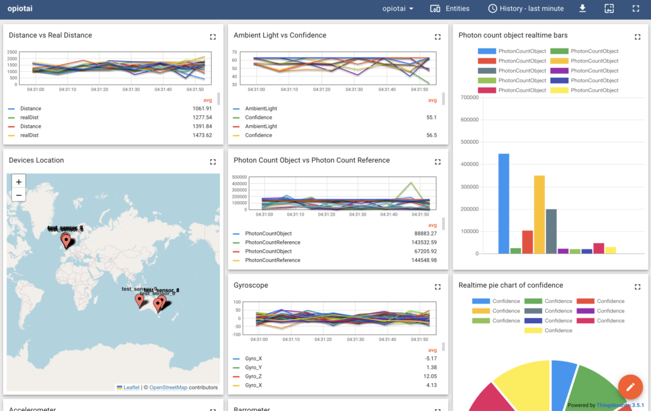Open the Entities selector

tap(449, 8)
